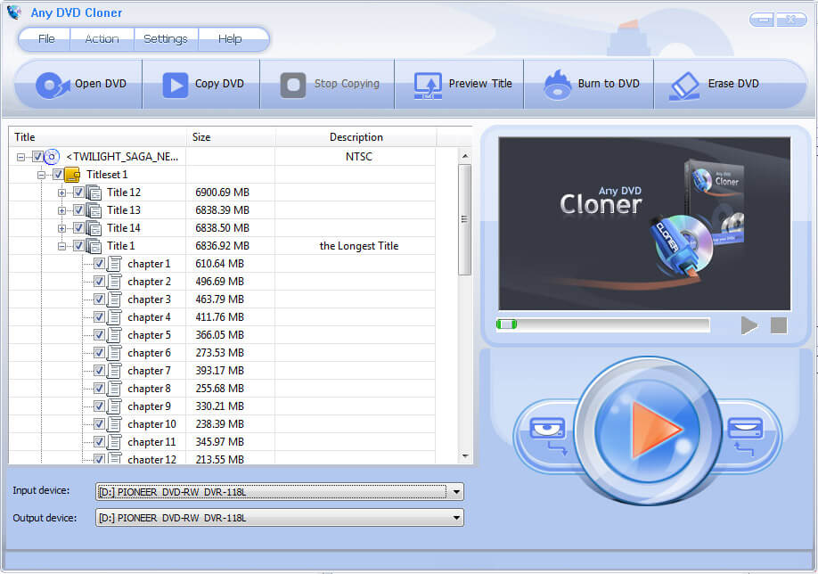Click the preview stop button
This screenshot has height=574, width=818.
pos(779,325)
